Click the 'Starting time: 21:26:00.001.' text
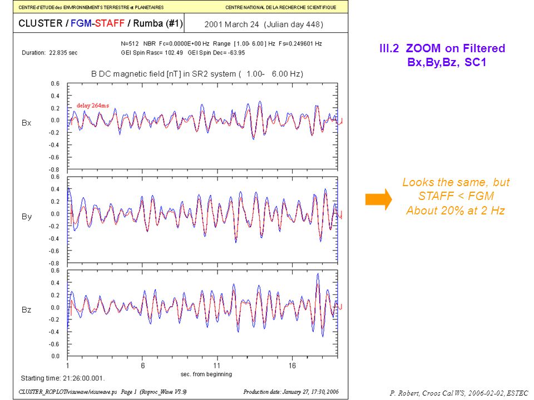Image resolution: width=534 pixels, height=400 pixels. click(x=63, y=378)
